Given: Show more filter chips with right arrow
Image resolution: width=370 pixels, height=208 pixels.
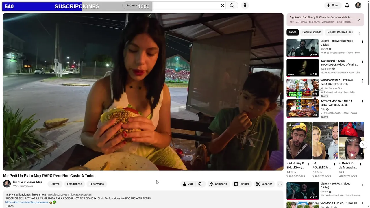Looking at the screenshot, I should click(x=359, y=34).
